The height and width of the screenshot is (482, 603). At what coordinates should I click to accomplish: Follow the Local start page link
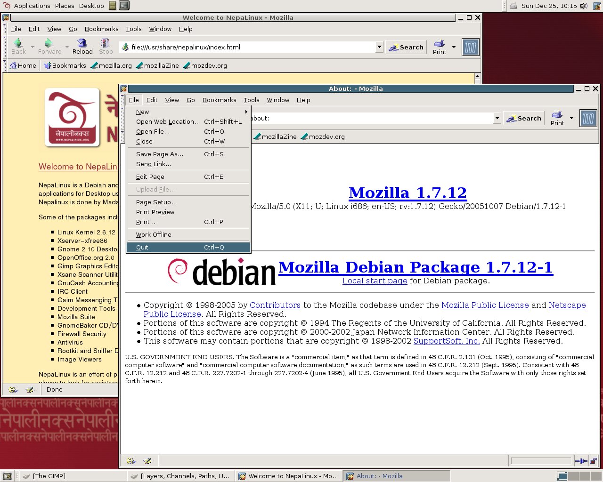(375, 281)
